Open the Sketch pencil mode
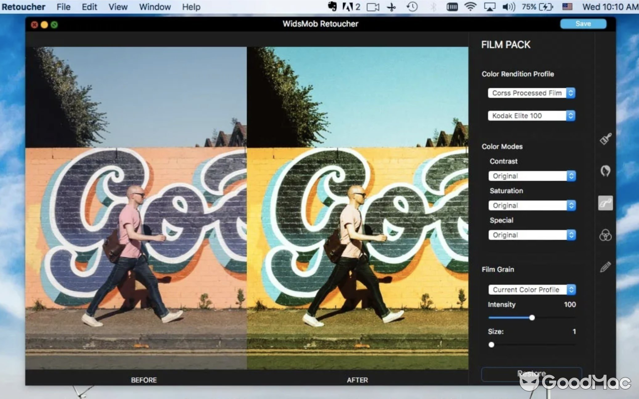The height and width of the screenshot is (399, 639). tap(605, 266)
